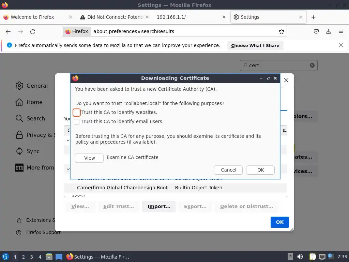Click View to examine CA certificate

click(x=89, y=158)
